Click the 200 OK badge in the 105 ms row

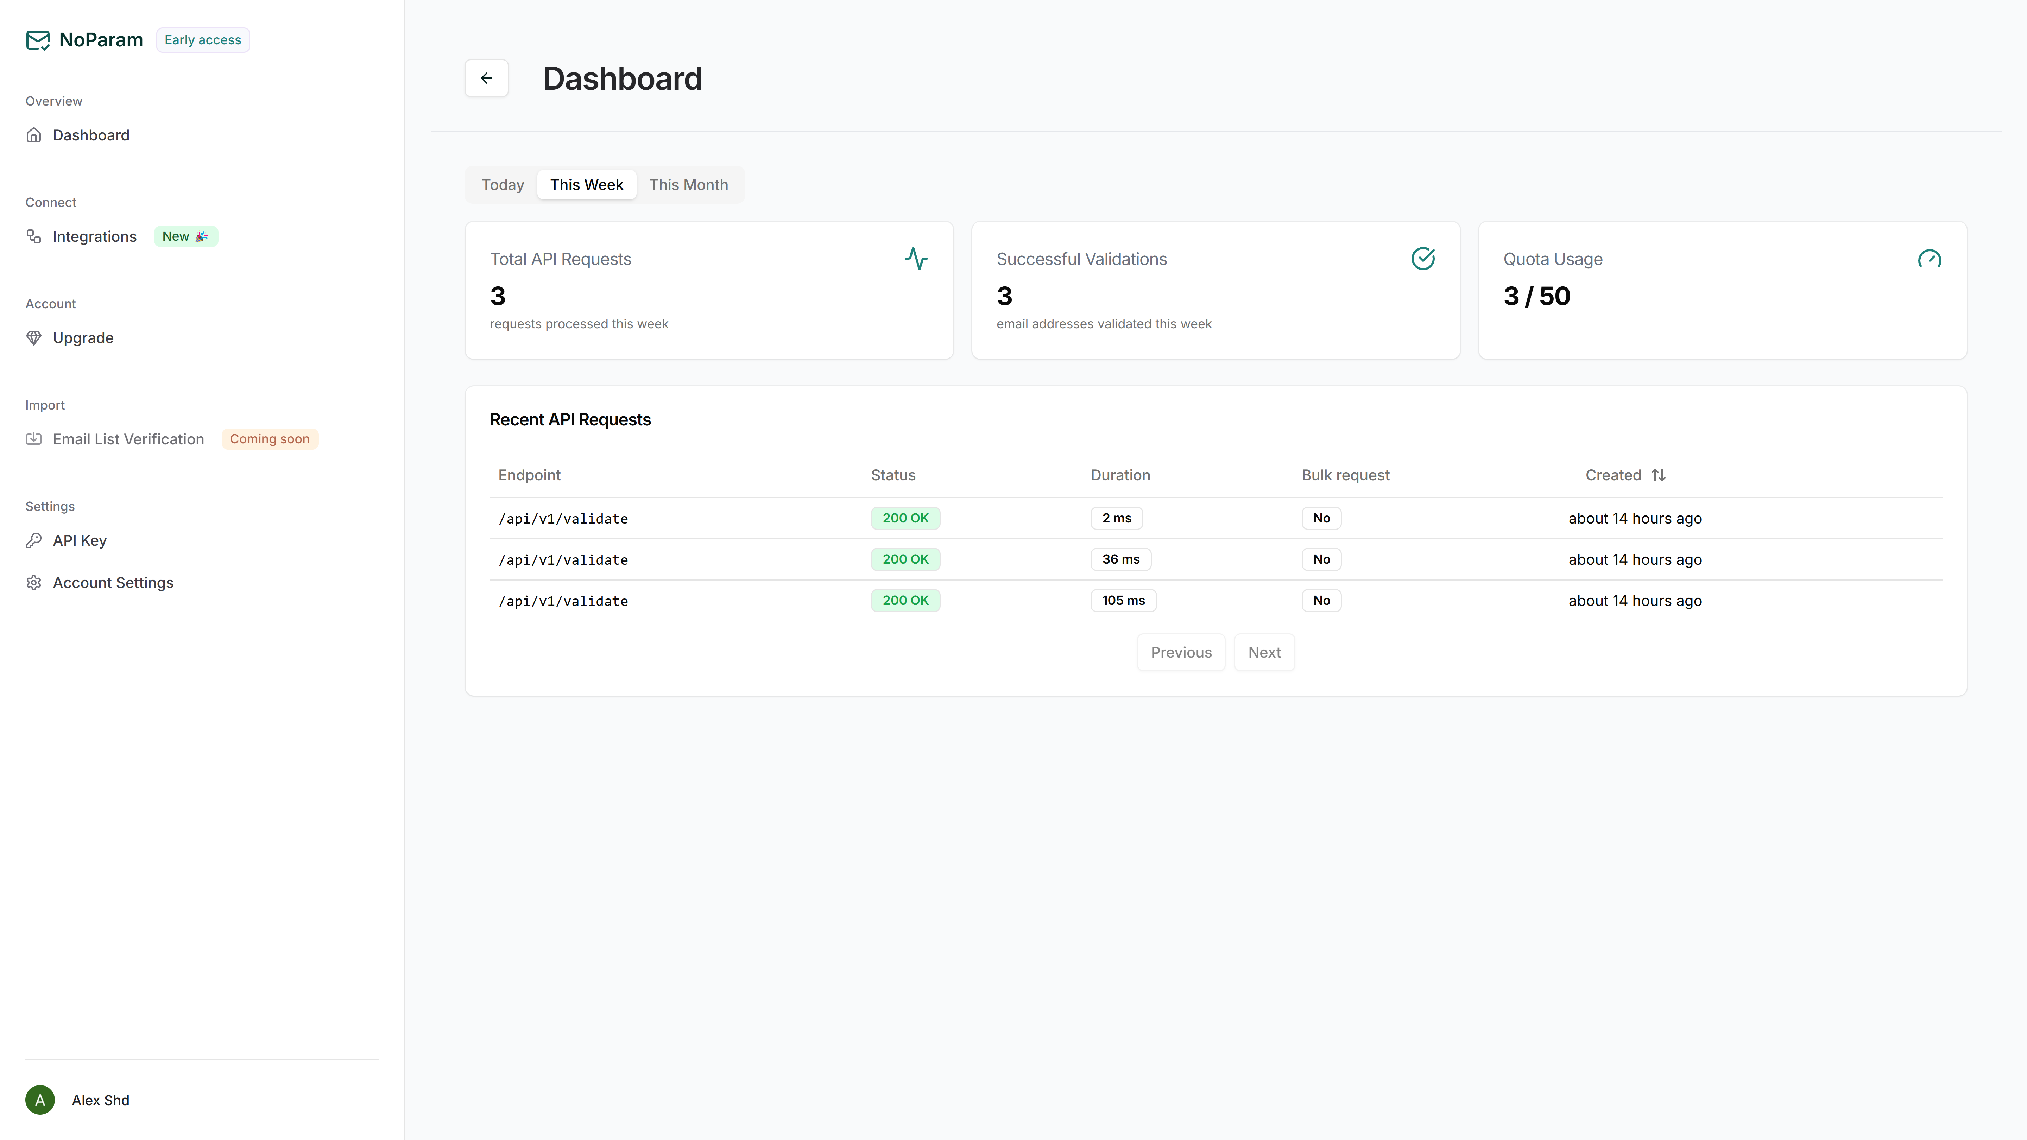[906, 600]
